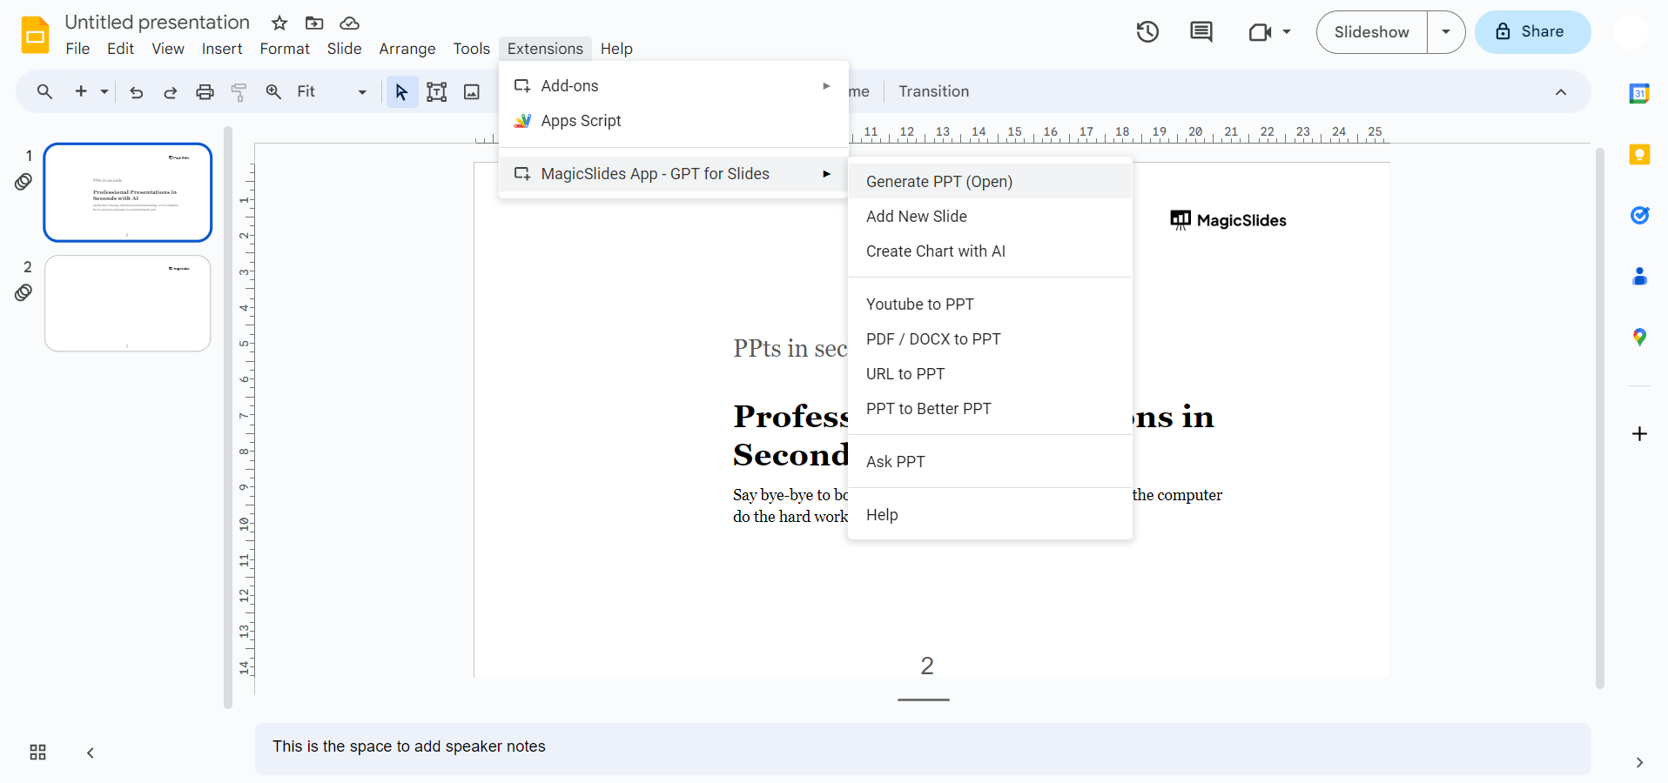The image size is (1668, 783).
Task: Choose Add New Slide option
Action: pyautogui.click(x=990, y=216)
